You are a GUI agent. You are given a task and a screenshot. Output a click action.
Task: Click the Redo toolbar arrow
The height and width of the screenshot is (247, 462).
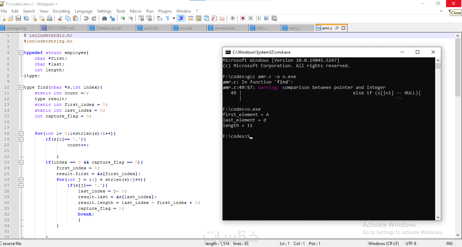coord(94,18)
